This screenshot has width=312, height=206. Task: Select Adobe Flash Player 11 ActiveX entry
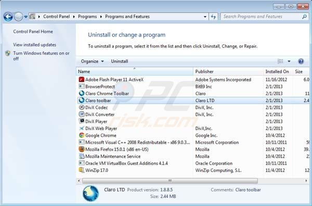(114, 80)
